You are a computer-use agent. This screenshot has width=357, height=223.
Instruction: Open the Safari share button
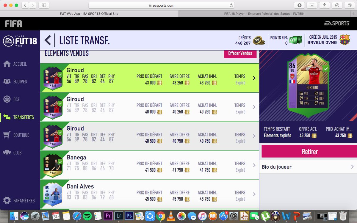pos(324,5)
